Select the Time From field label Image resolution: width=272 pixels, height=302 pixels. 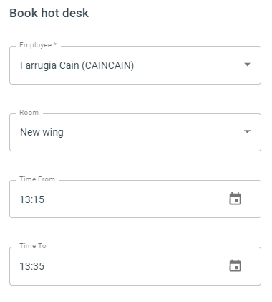pyautogui.click(x=37, y=179)
